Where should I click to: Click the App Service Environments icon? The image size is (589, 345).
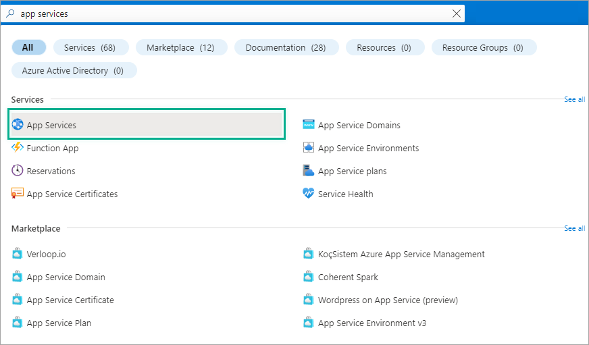coord(309,148)
